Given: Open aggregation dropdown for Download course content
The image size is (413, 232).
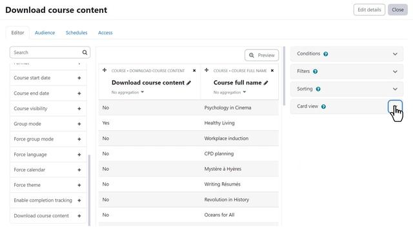Looking at the screenshot, I should [128, 92].
